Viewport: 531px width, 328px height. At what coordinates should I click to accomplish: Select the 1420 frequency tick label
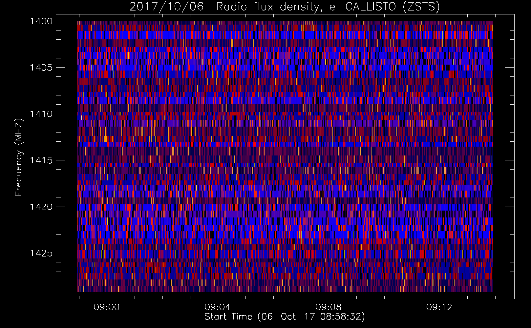coord(41,207)
